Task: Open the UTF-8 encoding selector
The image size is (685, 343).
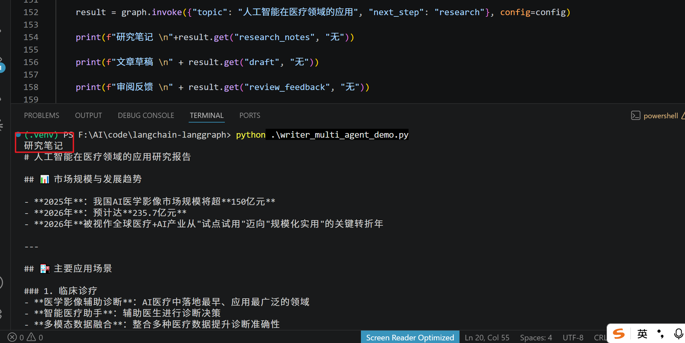Action: click(x=573, y=337)
